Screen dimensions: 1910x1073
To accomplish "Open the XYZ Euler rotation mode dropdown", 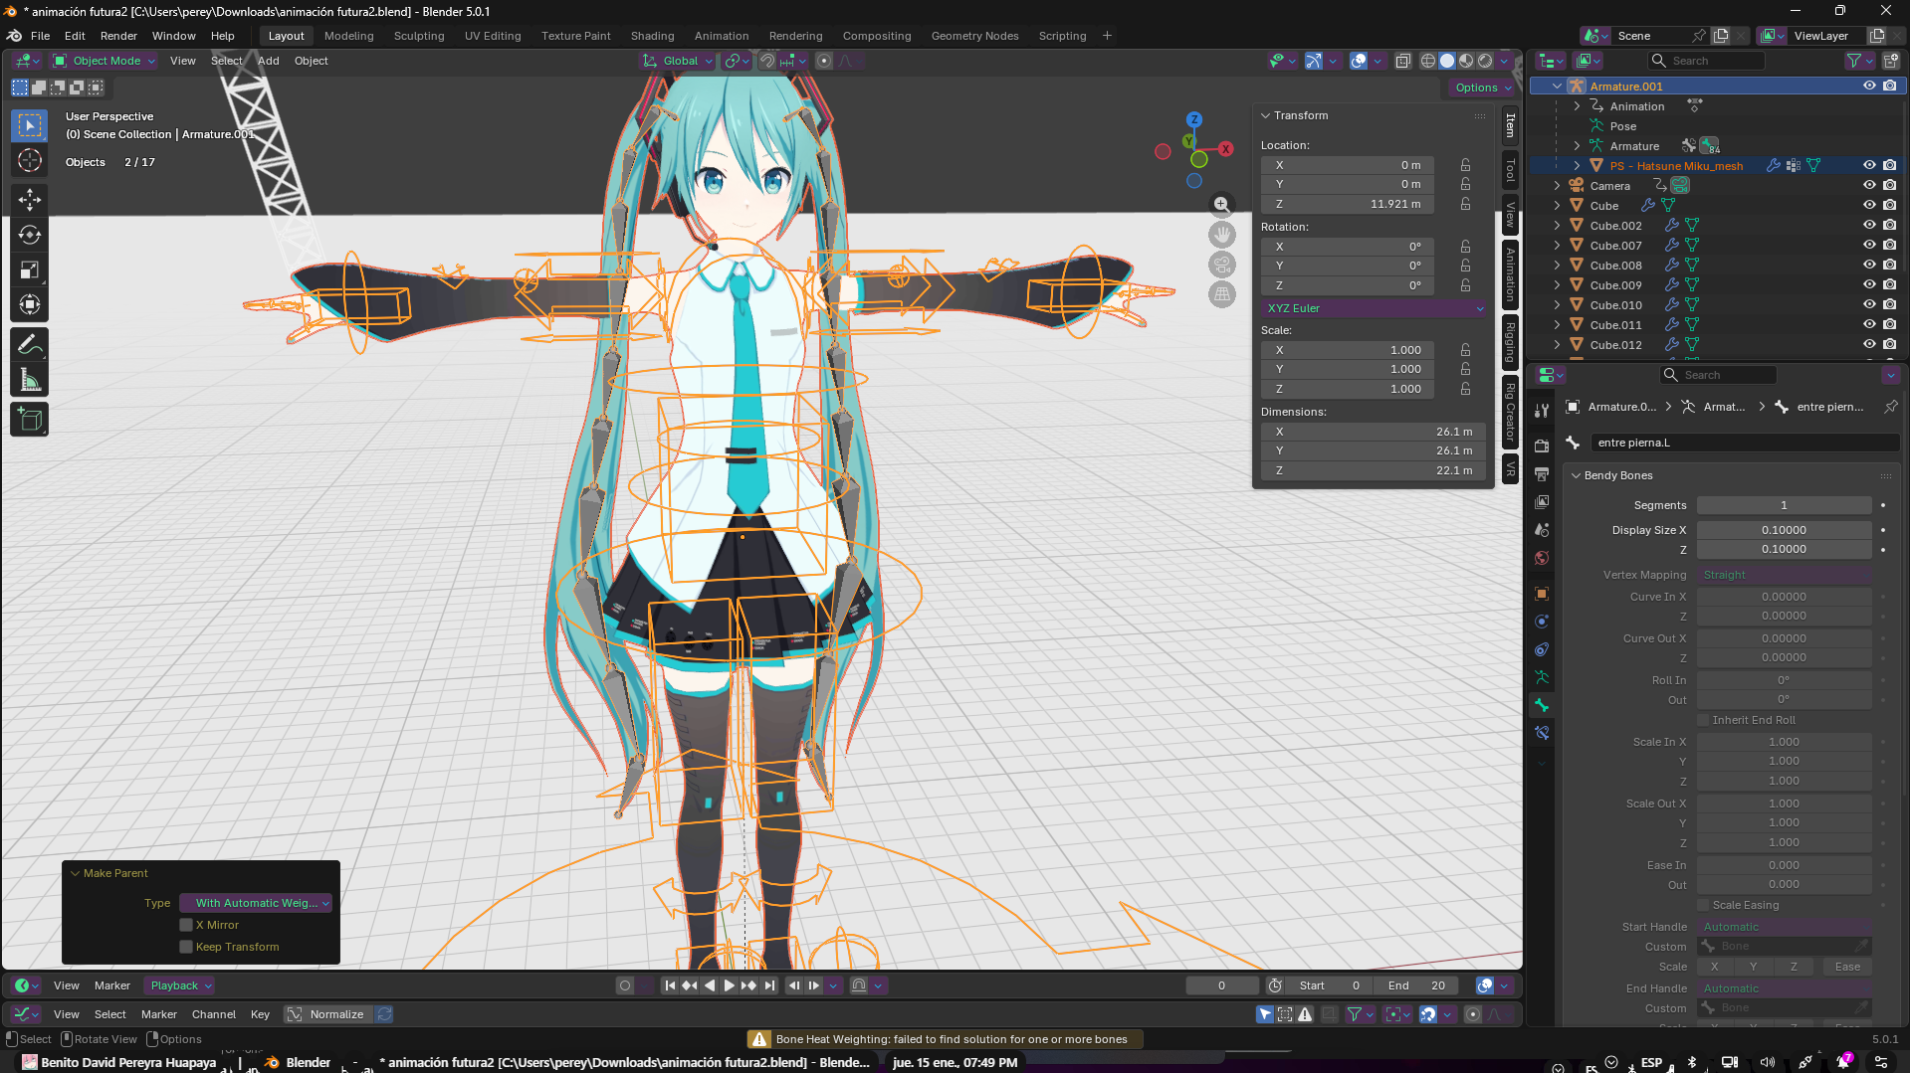I will 1374,308.
